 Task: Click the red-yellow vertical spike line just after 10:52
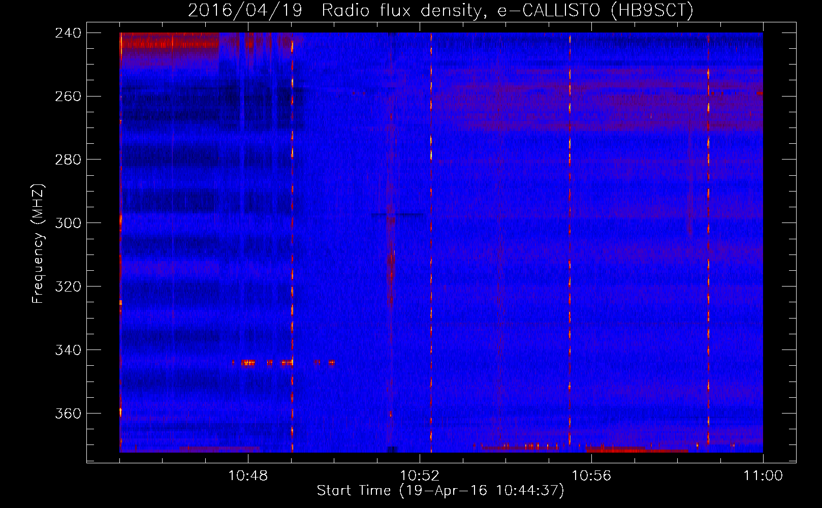431,242
